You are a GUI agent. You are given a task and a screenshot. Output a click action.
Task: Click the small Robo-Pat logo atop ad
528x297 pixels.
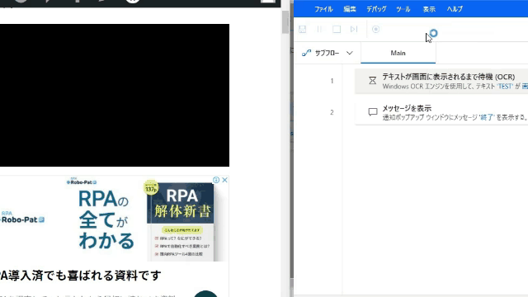pyautogui.click(x=82, y=181)
